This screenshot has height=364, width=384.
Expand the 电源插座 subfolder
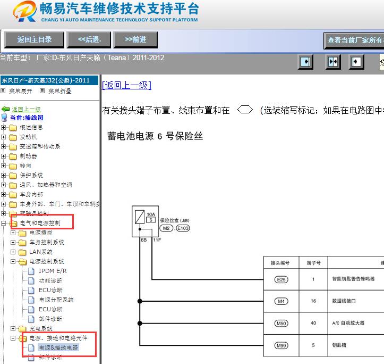[x=13, y=233]
